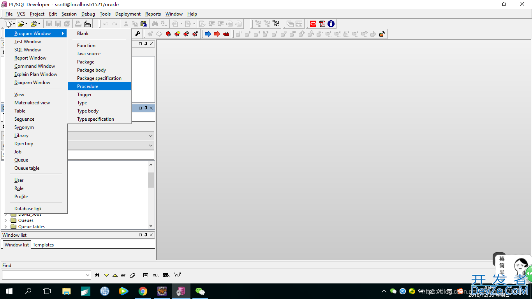Open the second object browser filter dropdown
This screenshot has width=532, height=299.
pyautogui.click(x=151, y=146)
